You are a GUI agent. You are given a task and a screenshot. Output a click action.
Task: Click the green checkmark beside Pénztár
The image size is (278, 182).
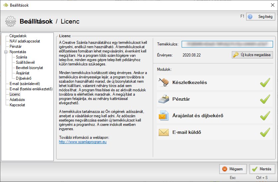point(265,99)
